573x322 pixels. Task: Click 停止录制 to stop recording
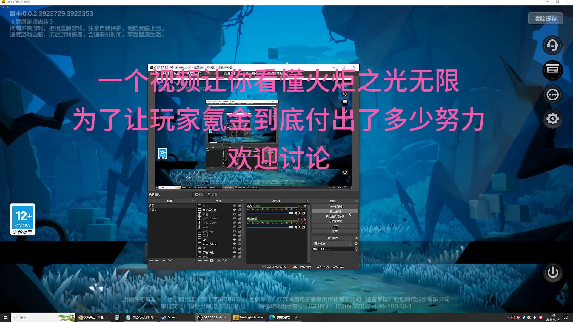[x=335, y=211]
